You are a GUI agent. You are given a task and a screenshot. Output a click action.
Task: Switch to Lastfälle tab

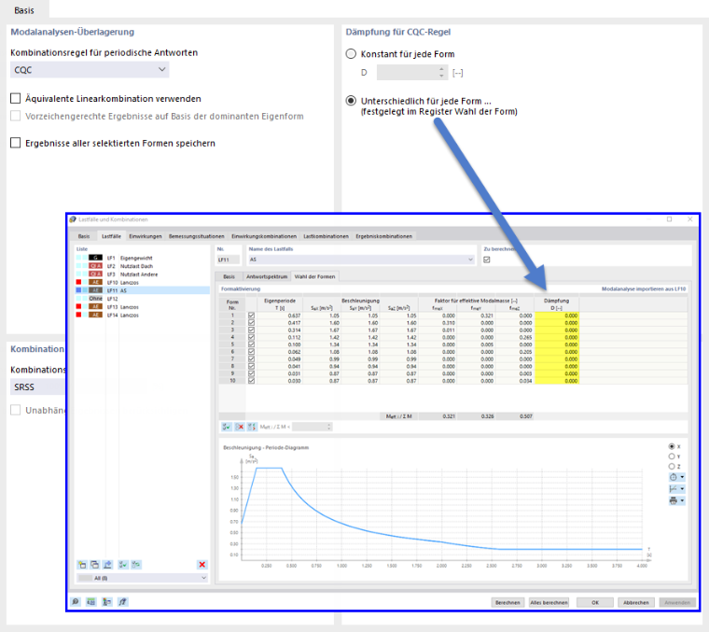(111, 236)
